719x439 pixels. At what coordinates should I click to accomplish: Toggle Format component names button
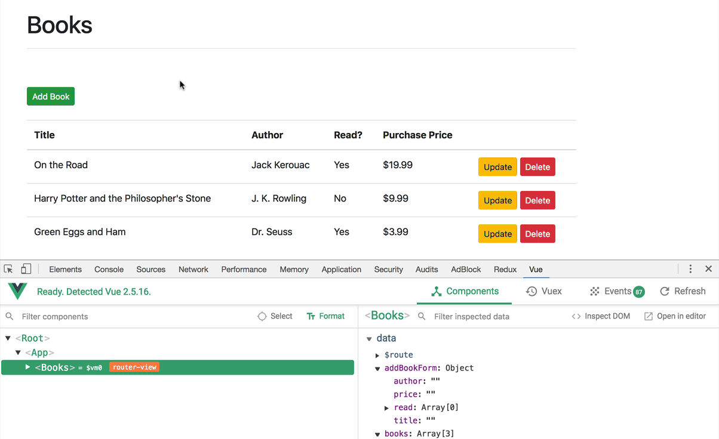click(x=325, y=316)
